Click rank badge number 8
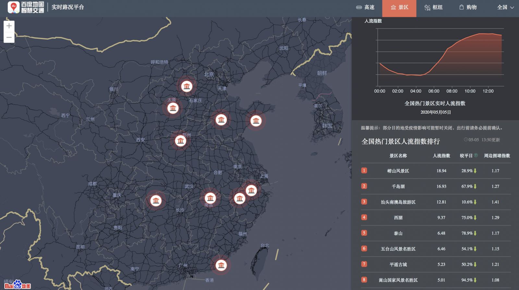Viewport: 519px width, 290px height. 364,279
